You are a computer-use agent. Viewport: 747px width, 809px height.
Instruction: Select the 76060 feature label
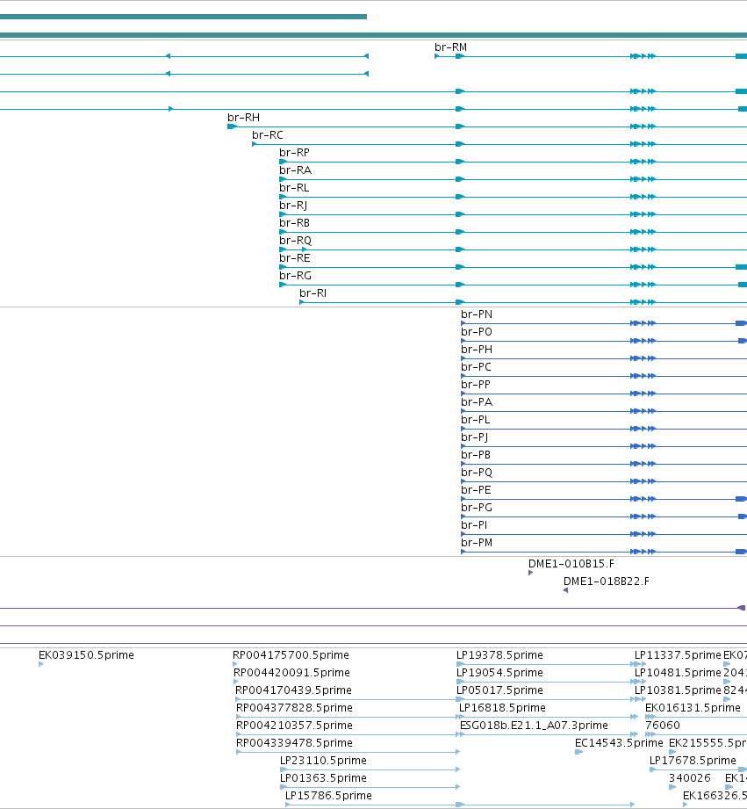click(x=663, y=725)
